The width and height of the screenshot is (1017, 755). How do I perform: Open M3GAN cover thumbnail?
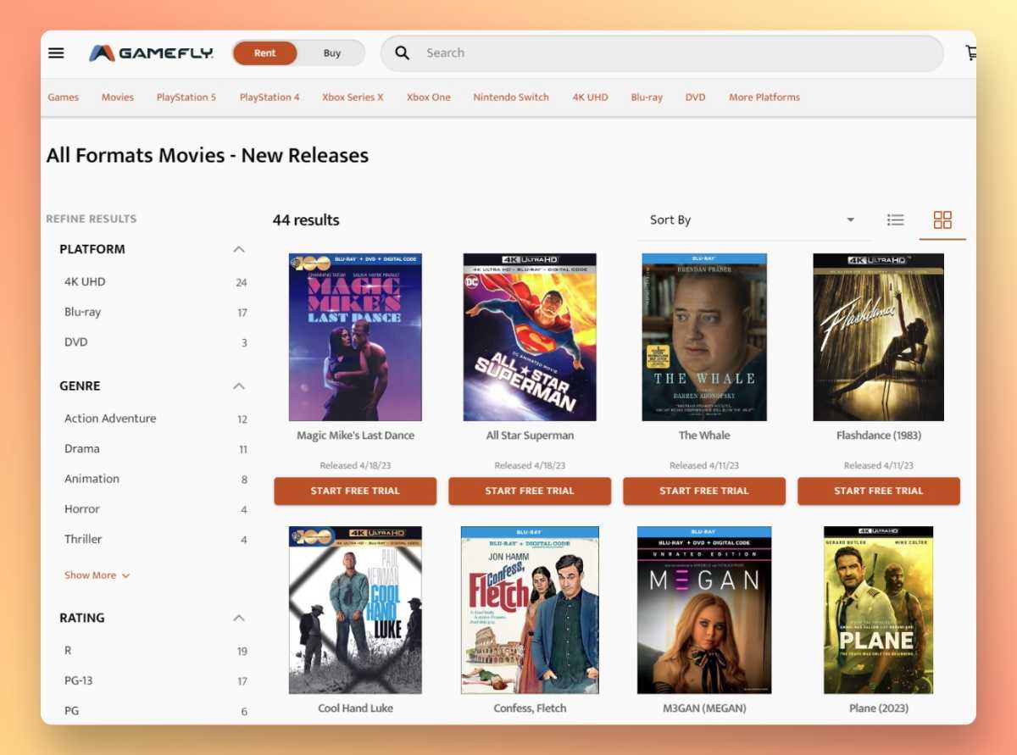(704, 610)
